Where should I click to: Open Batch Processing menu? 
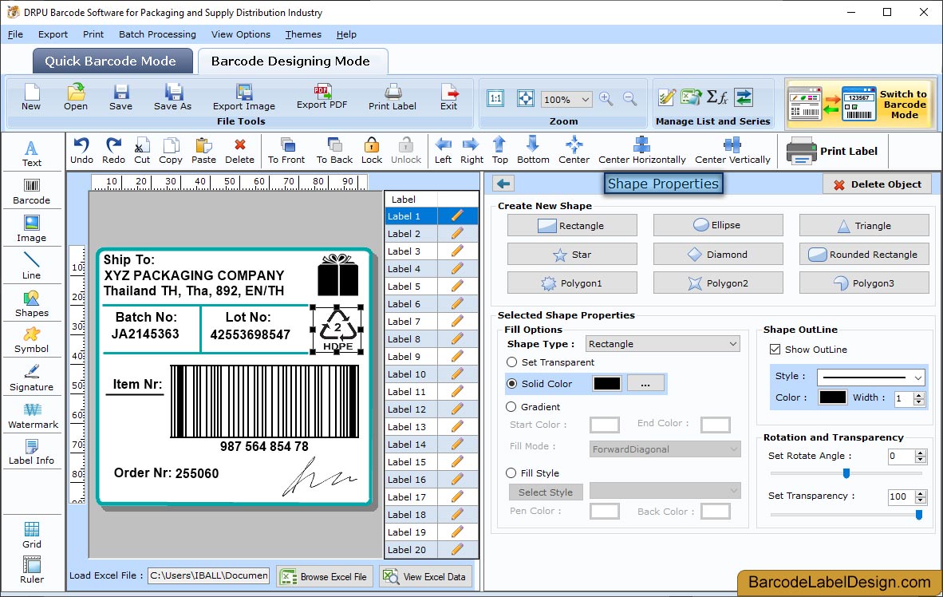point(158,34)
